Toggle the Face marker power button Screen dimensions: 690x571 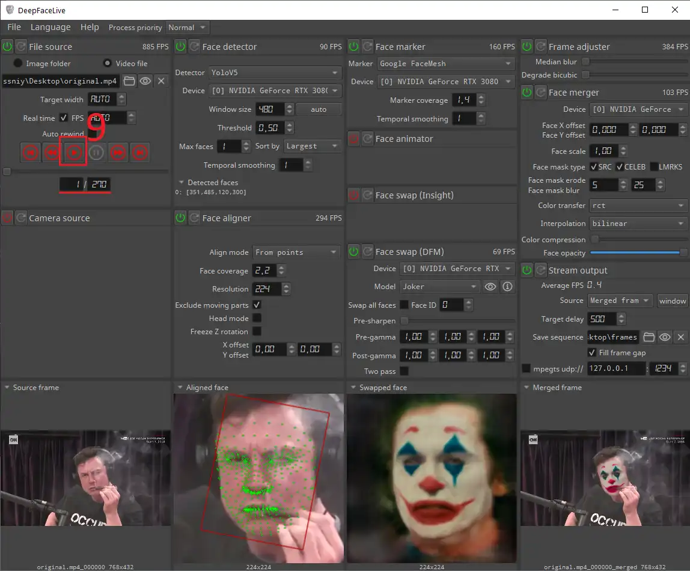(353, 46)
